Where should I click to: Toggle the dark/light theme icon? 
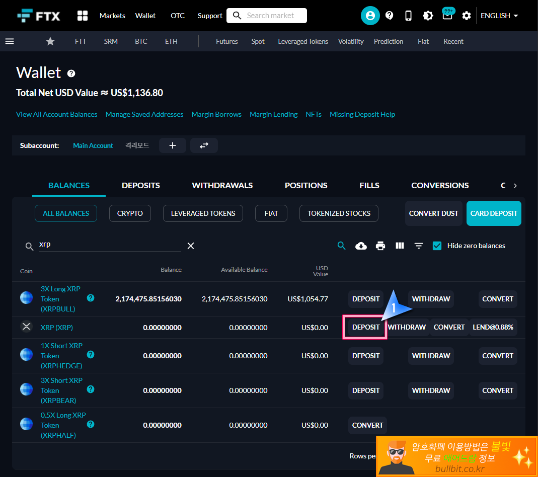pos(428,16)
